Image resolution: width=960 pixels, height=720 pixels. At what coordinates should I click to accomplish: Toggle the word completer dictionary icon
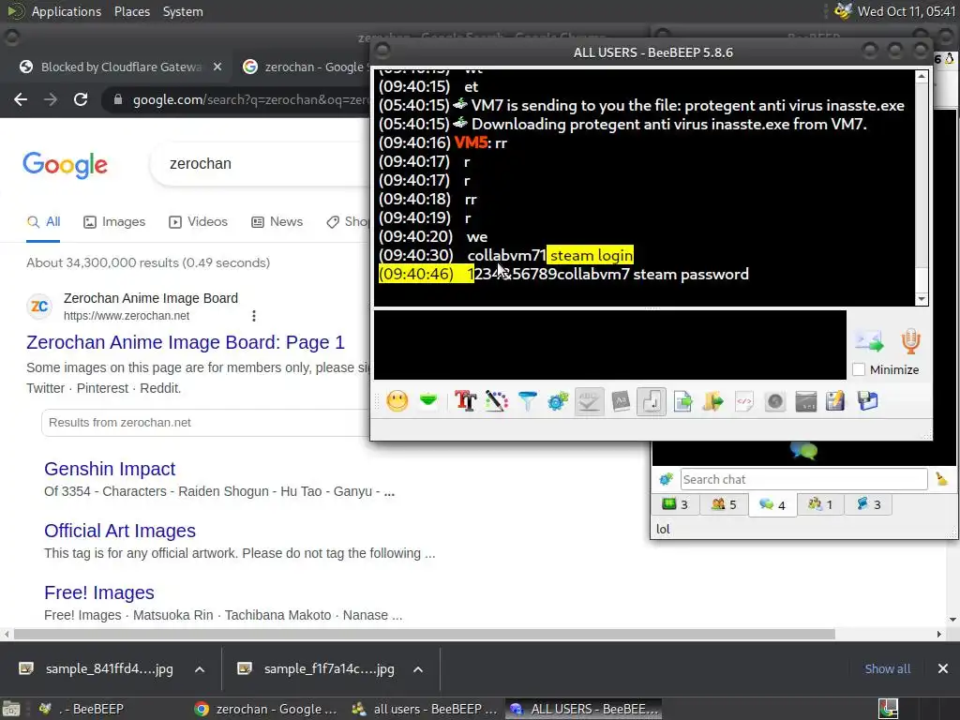click(621, 401)
